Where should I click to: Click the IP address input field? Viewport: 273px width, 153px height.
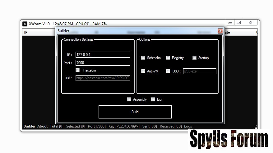tap(103, 55)
